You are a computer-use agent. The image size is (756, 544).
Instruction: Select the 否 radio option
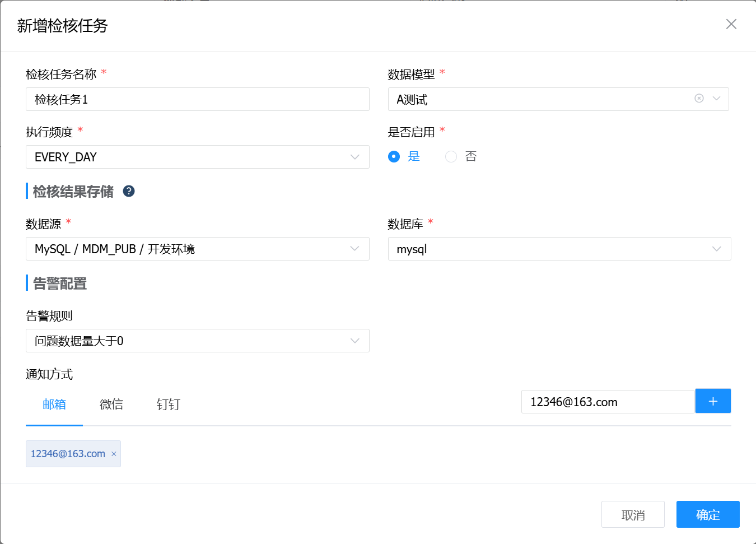pyautogui.click(x=451, y=157)
